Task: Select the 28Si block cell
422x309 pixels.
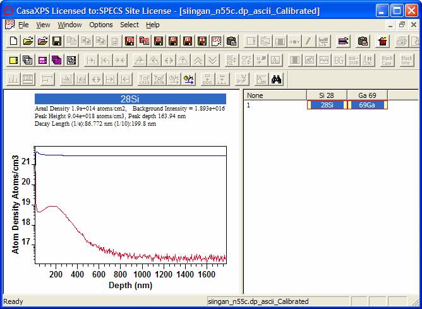Action: (327, 105)
